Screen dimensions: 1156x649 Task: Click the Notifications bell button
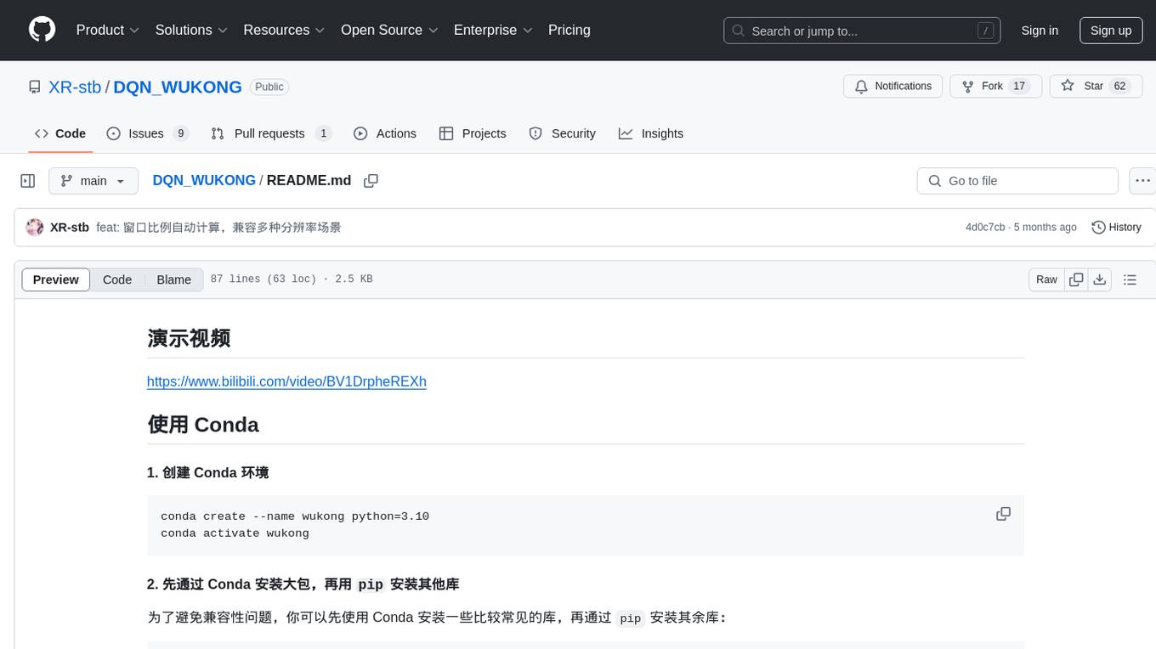pyautogui.click(x=892, y=87)
